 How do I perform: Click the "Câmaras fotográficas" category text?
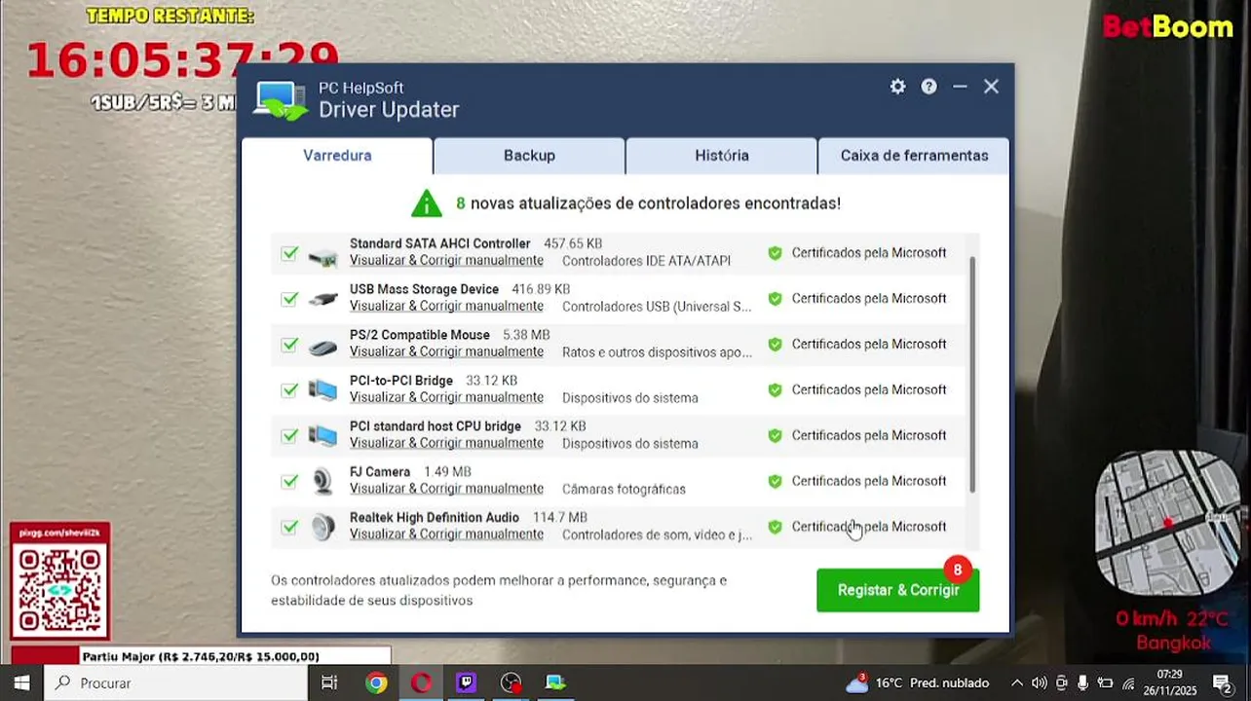pos(624,489)
